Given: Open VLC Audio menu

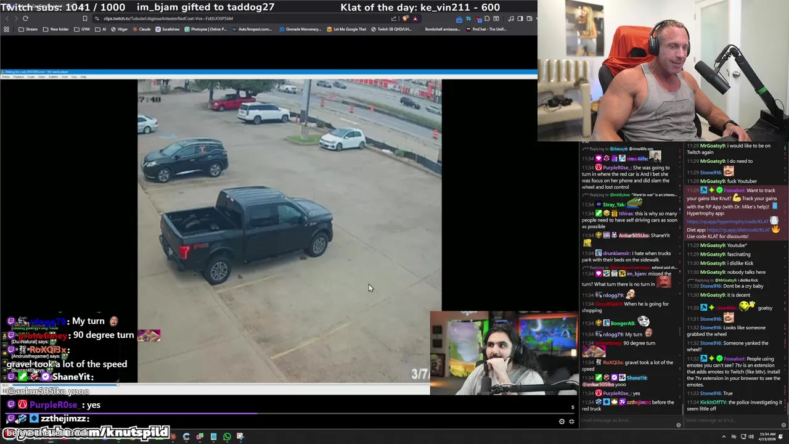Looking at the screenshot, I should point(31,76).
